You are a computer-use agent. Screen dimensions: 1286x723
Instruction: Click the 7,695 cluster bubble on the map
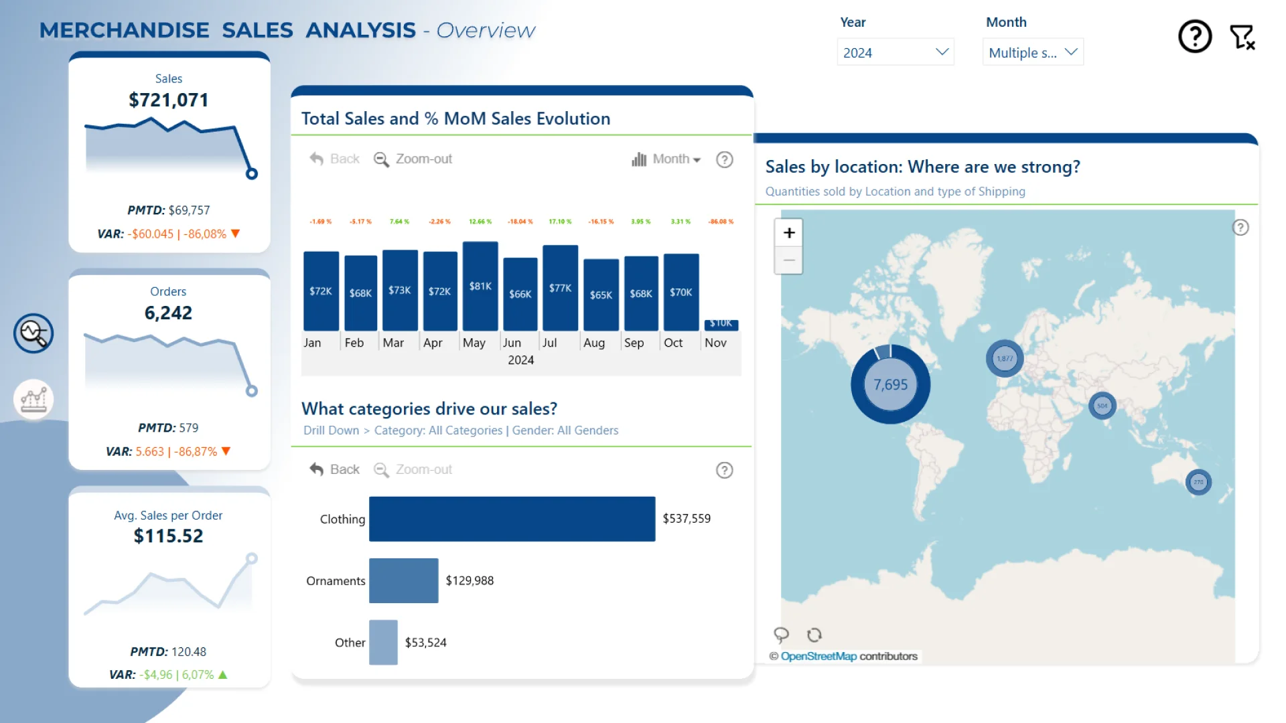tap(890, 385)
